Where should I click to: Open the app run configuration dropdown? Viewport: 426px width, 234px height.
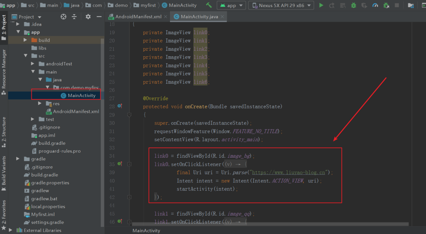coord(231,5)
